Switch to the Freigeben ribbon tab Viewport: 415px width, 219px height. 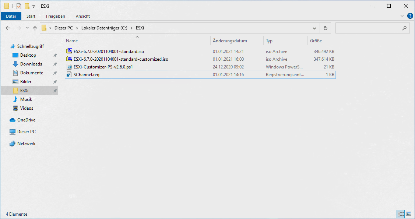click(x=56, y=16)
